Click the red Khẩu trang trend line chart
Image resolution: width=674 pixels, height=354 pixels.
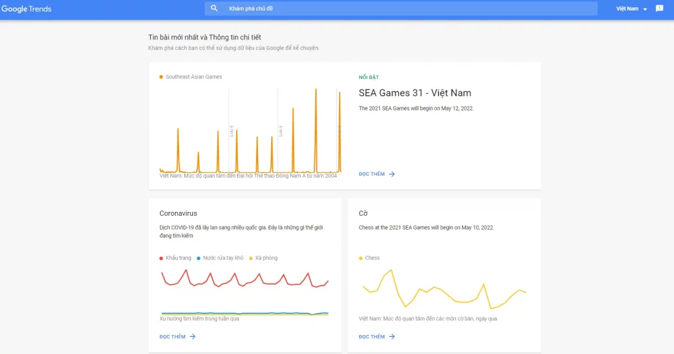[x=245, y=278]
